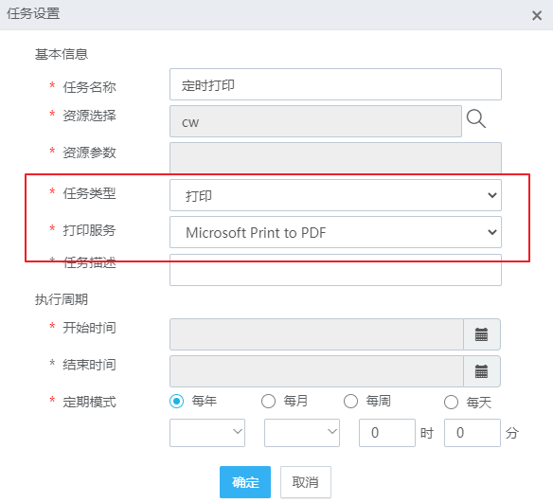The image size is (553, 503).
Task: Select the 每月 radio option
Action: tap(268, 402)
